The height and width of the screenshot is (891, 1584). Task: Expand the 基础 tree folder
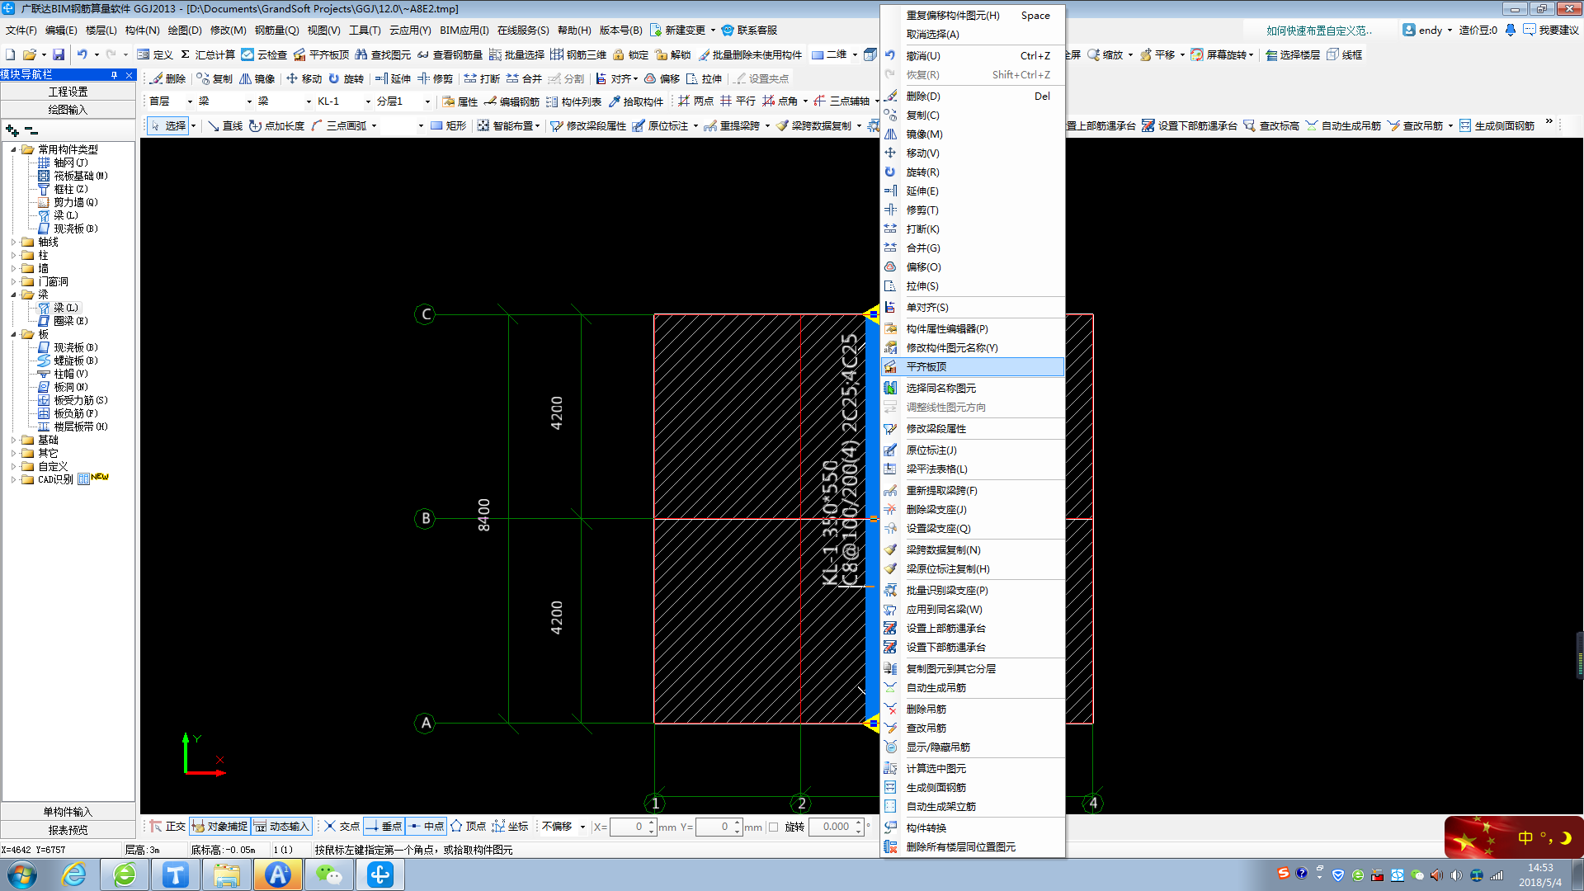[x=13, y=440]
